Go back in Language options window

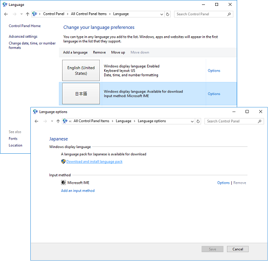[36, 121]
